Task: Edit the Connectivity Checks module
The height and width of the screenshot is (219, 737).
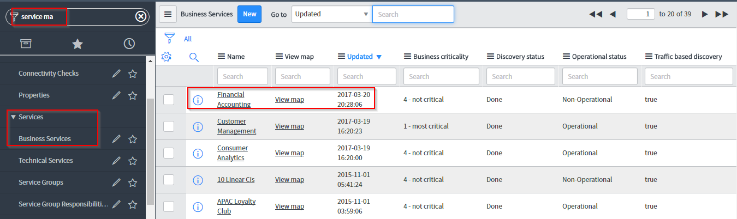Action: (x=116, y=74)
